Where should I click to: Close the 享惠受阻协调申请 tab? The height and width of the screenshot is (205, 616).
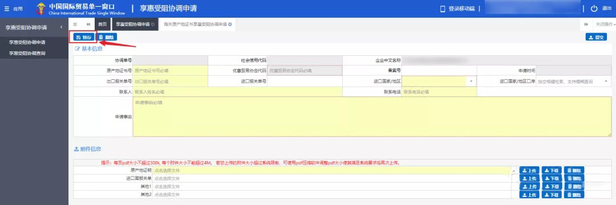click(x=153, y=24)
